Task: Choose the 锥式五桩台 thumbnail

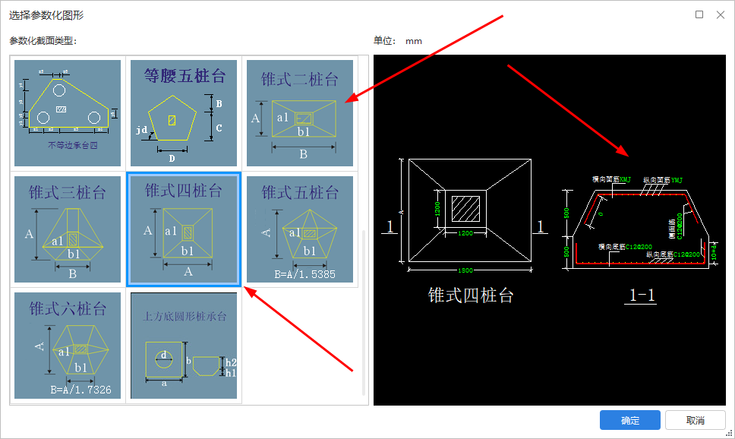Action: [x=300, y=229]
